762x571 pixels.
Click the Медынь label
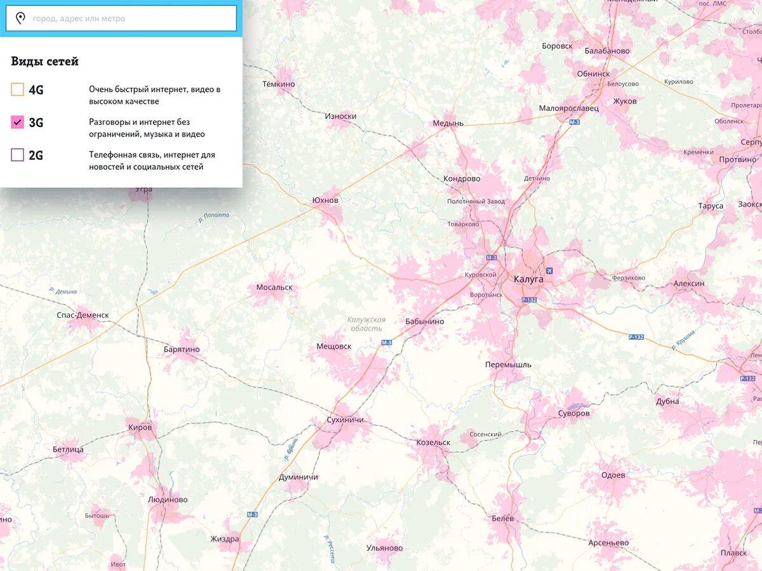pos(448,123)
